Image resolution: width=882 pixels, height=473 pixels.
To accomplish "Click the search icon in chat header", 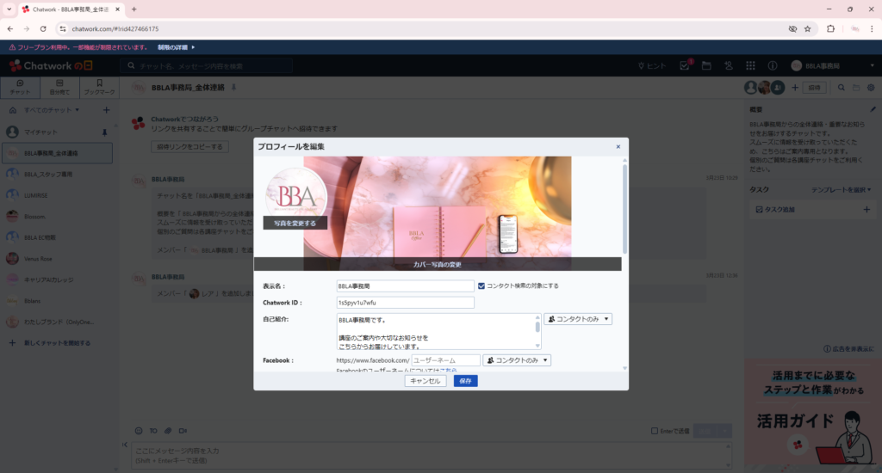I will point(841,88).
